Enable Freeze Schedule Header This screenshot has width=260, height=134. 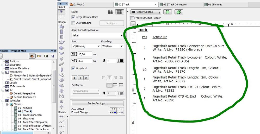pos(132,18)
